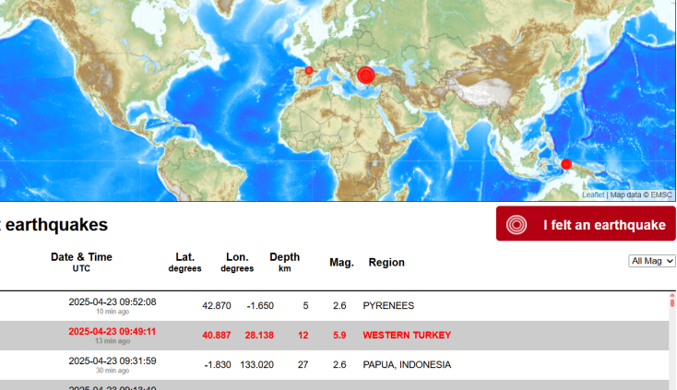Click the scrollbar up arrow in earthquake list

671,300
